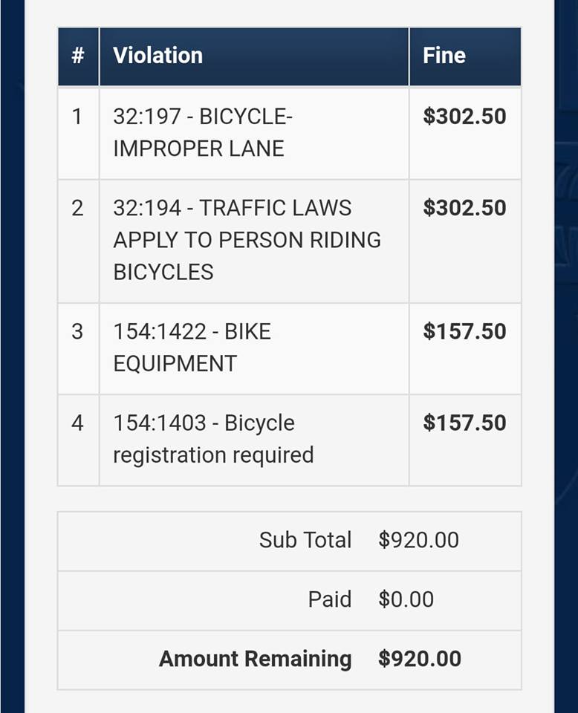Click row number 2 cell
Image resolution: width=578 pixels, height=713 pixels.
click(77, 208)
